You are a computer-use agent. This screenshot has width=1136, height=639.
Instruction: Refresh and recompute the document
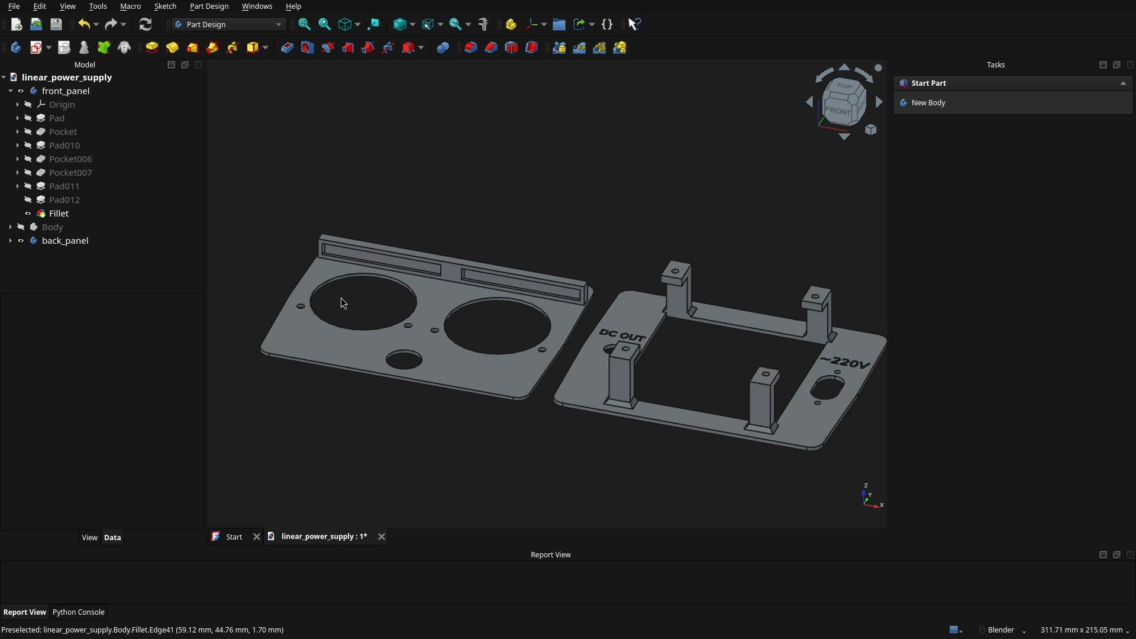[x=146, y=24]
